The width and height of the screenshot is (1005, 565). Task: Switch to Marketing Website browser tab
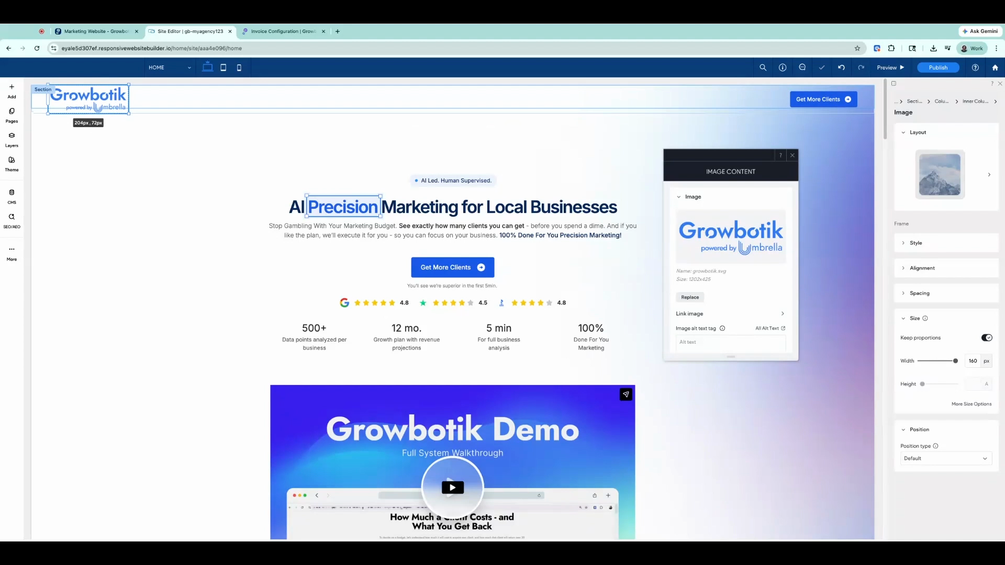[x=96, y=31]
